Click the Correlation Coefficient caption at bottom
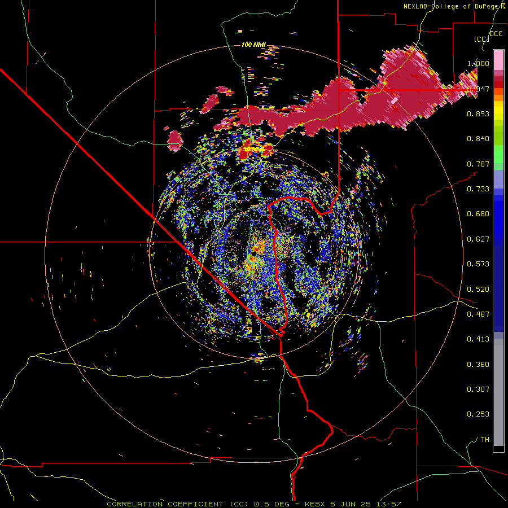508x508 pixels. pyautogui.click(x=254, y=504)
